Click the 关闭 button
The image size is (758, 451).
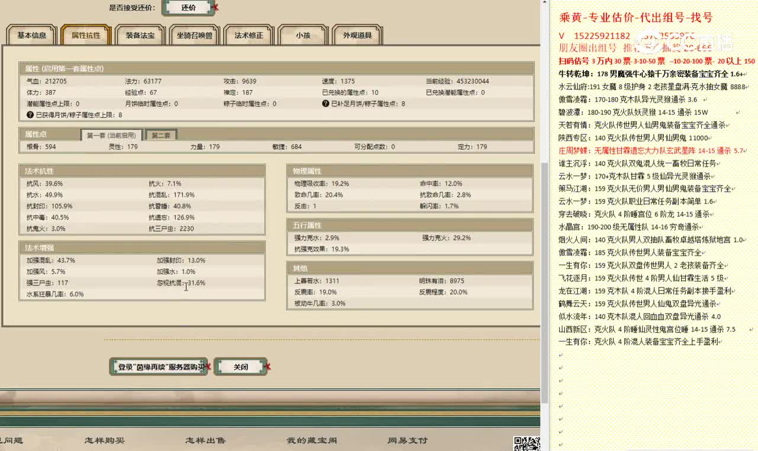(240, 367)
